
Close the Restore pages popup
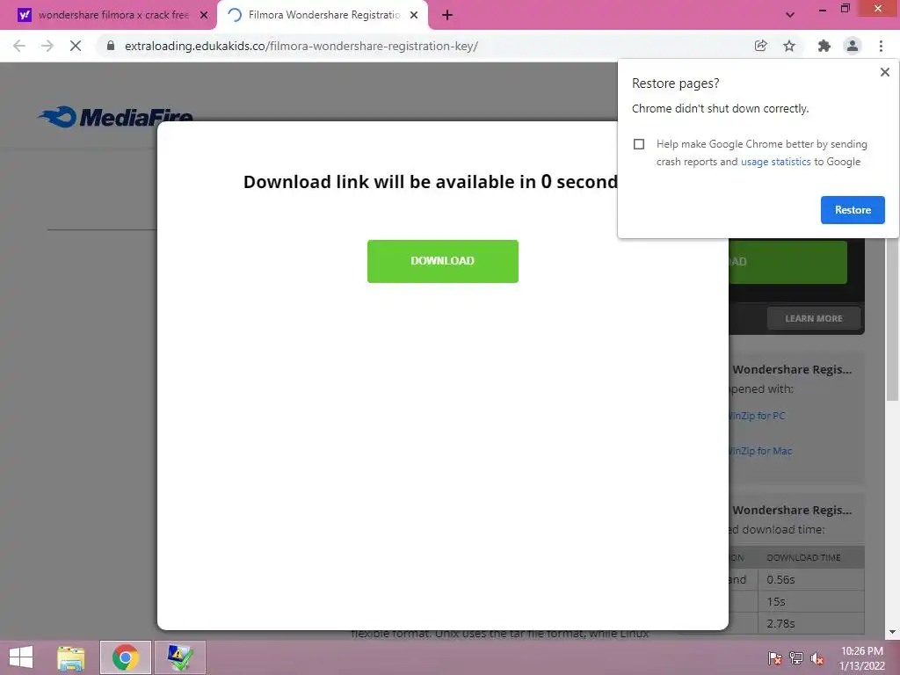click(x=884, y=72)
